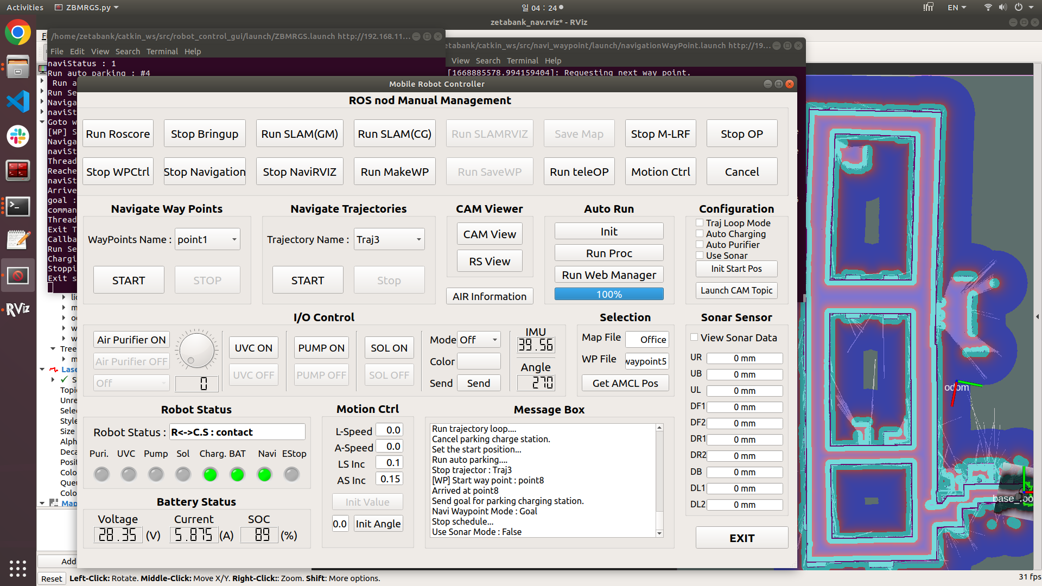Open the Terminal menu in terminal window
The height and width of the screenshot is (586, 1042).
pos(162,52)
